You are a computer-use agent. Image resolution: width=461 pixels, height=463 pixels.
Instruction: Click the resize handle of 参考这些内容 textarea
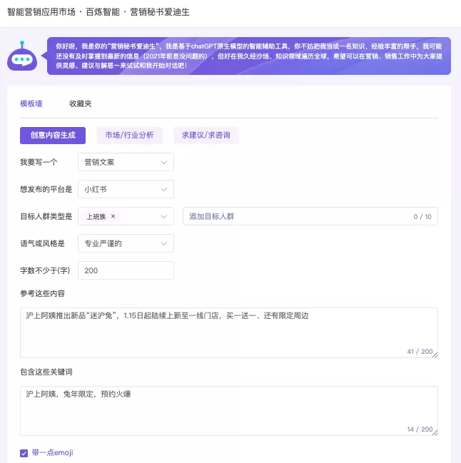tap(435, 355)
